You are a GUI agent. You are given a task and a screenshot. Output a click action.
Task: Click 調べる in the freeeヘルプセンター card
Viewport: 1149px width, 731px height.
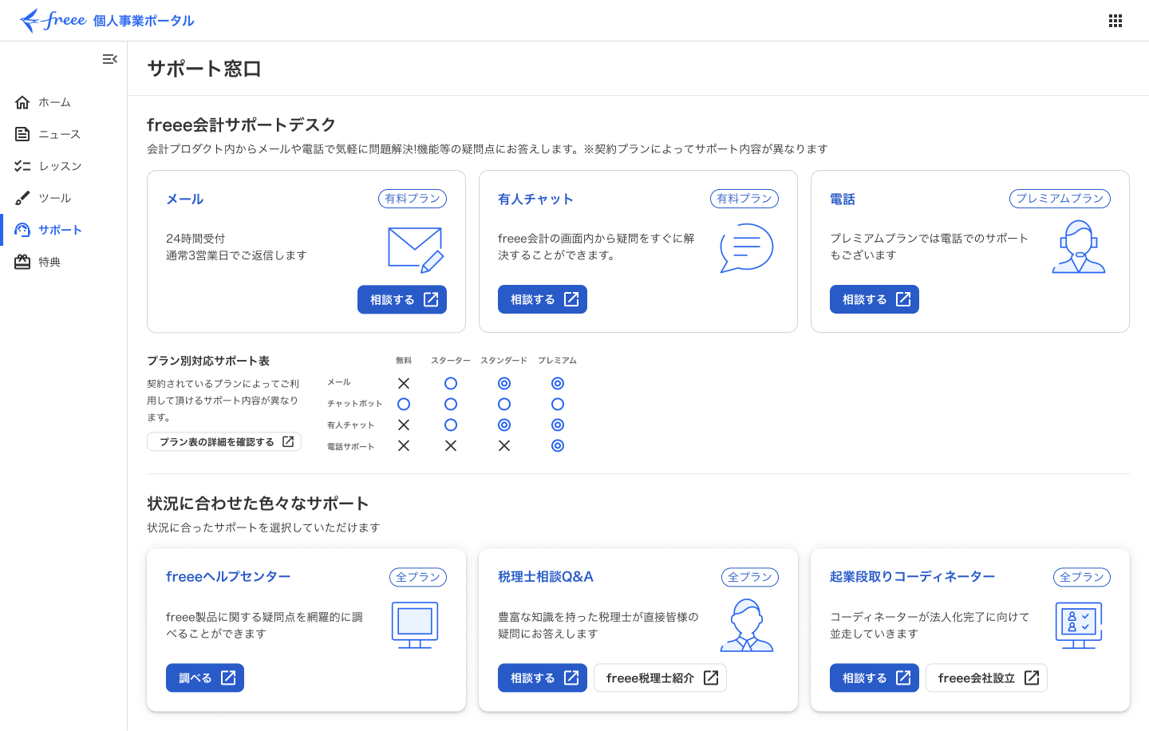pos(205,678)
